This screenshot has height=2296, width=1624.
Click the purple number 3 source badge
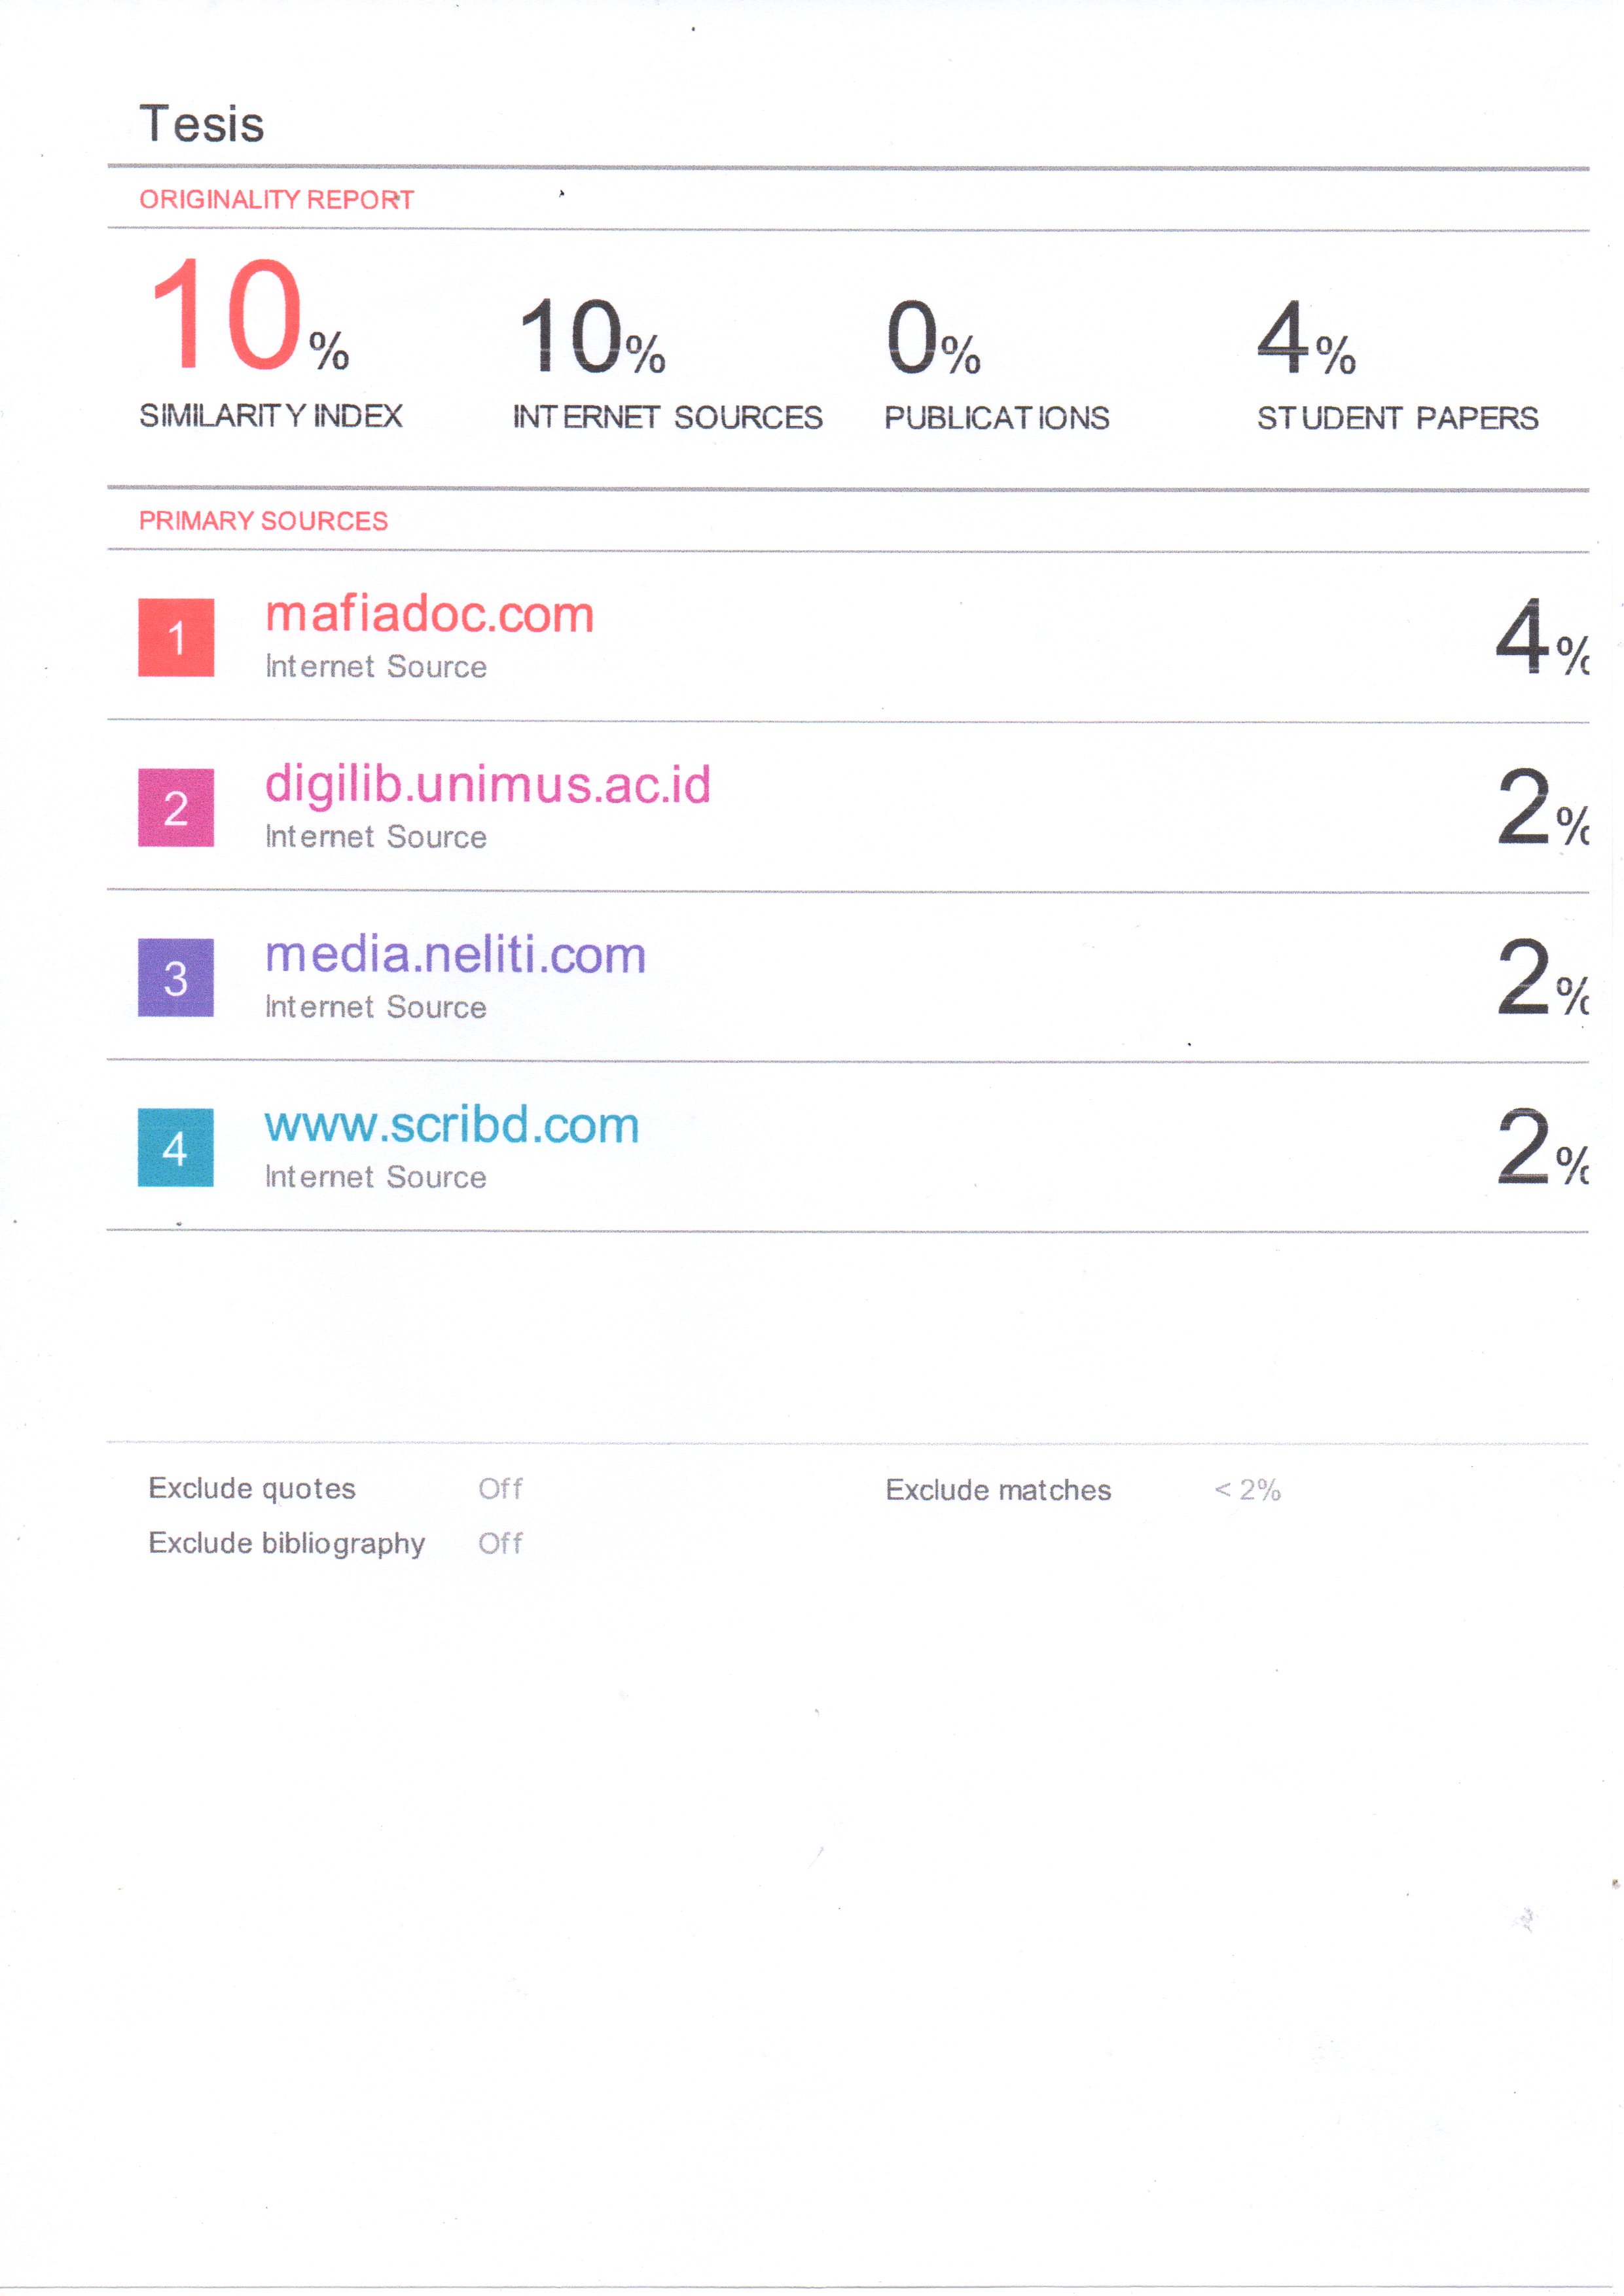175,977
